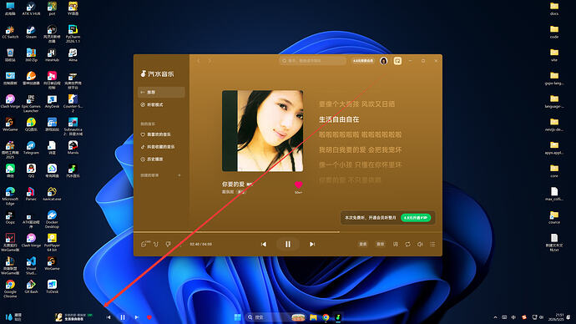Pause playback with the center pause button

coord(288,244)
